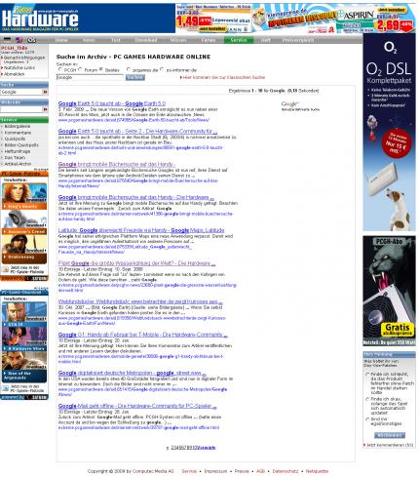Viewport: 419px width, 478px height.
Task: Submit sidebar Google search arrow icon
Action: click(45, 92)
